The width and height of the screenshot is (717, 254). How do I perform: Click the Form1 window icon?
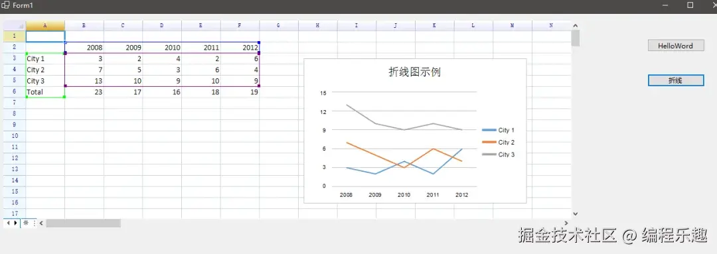5,5
